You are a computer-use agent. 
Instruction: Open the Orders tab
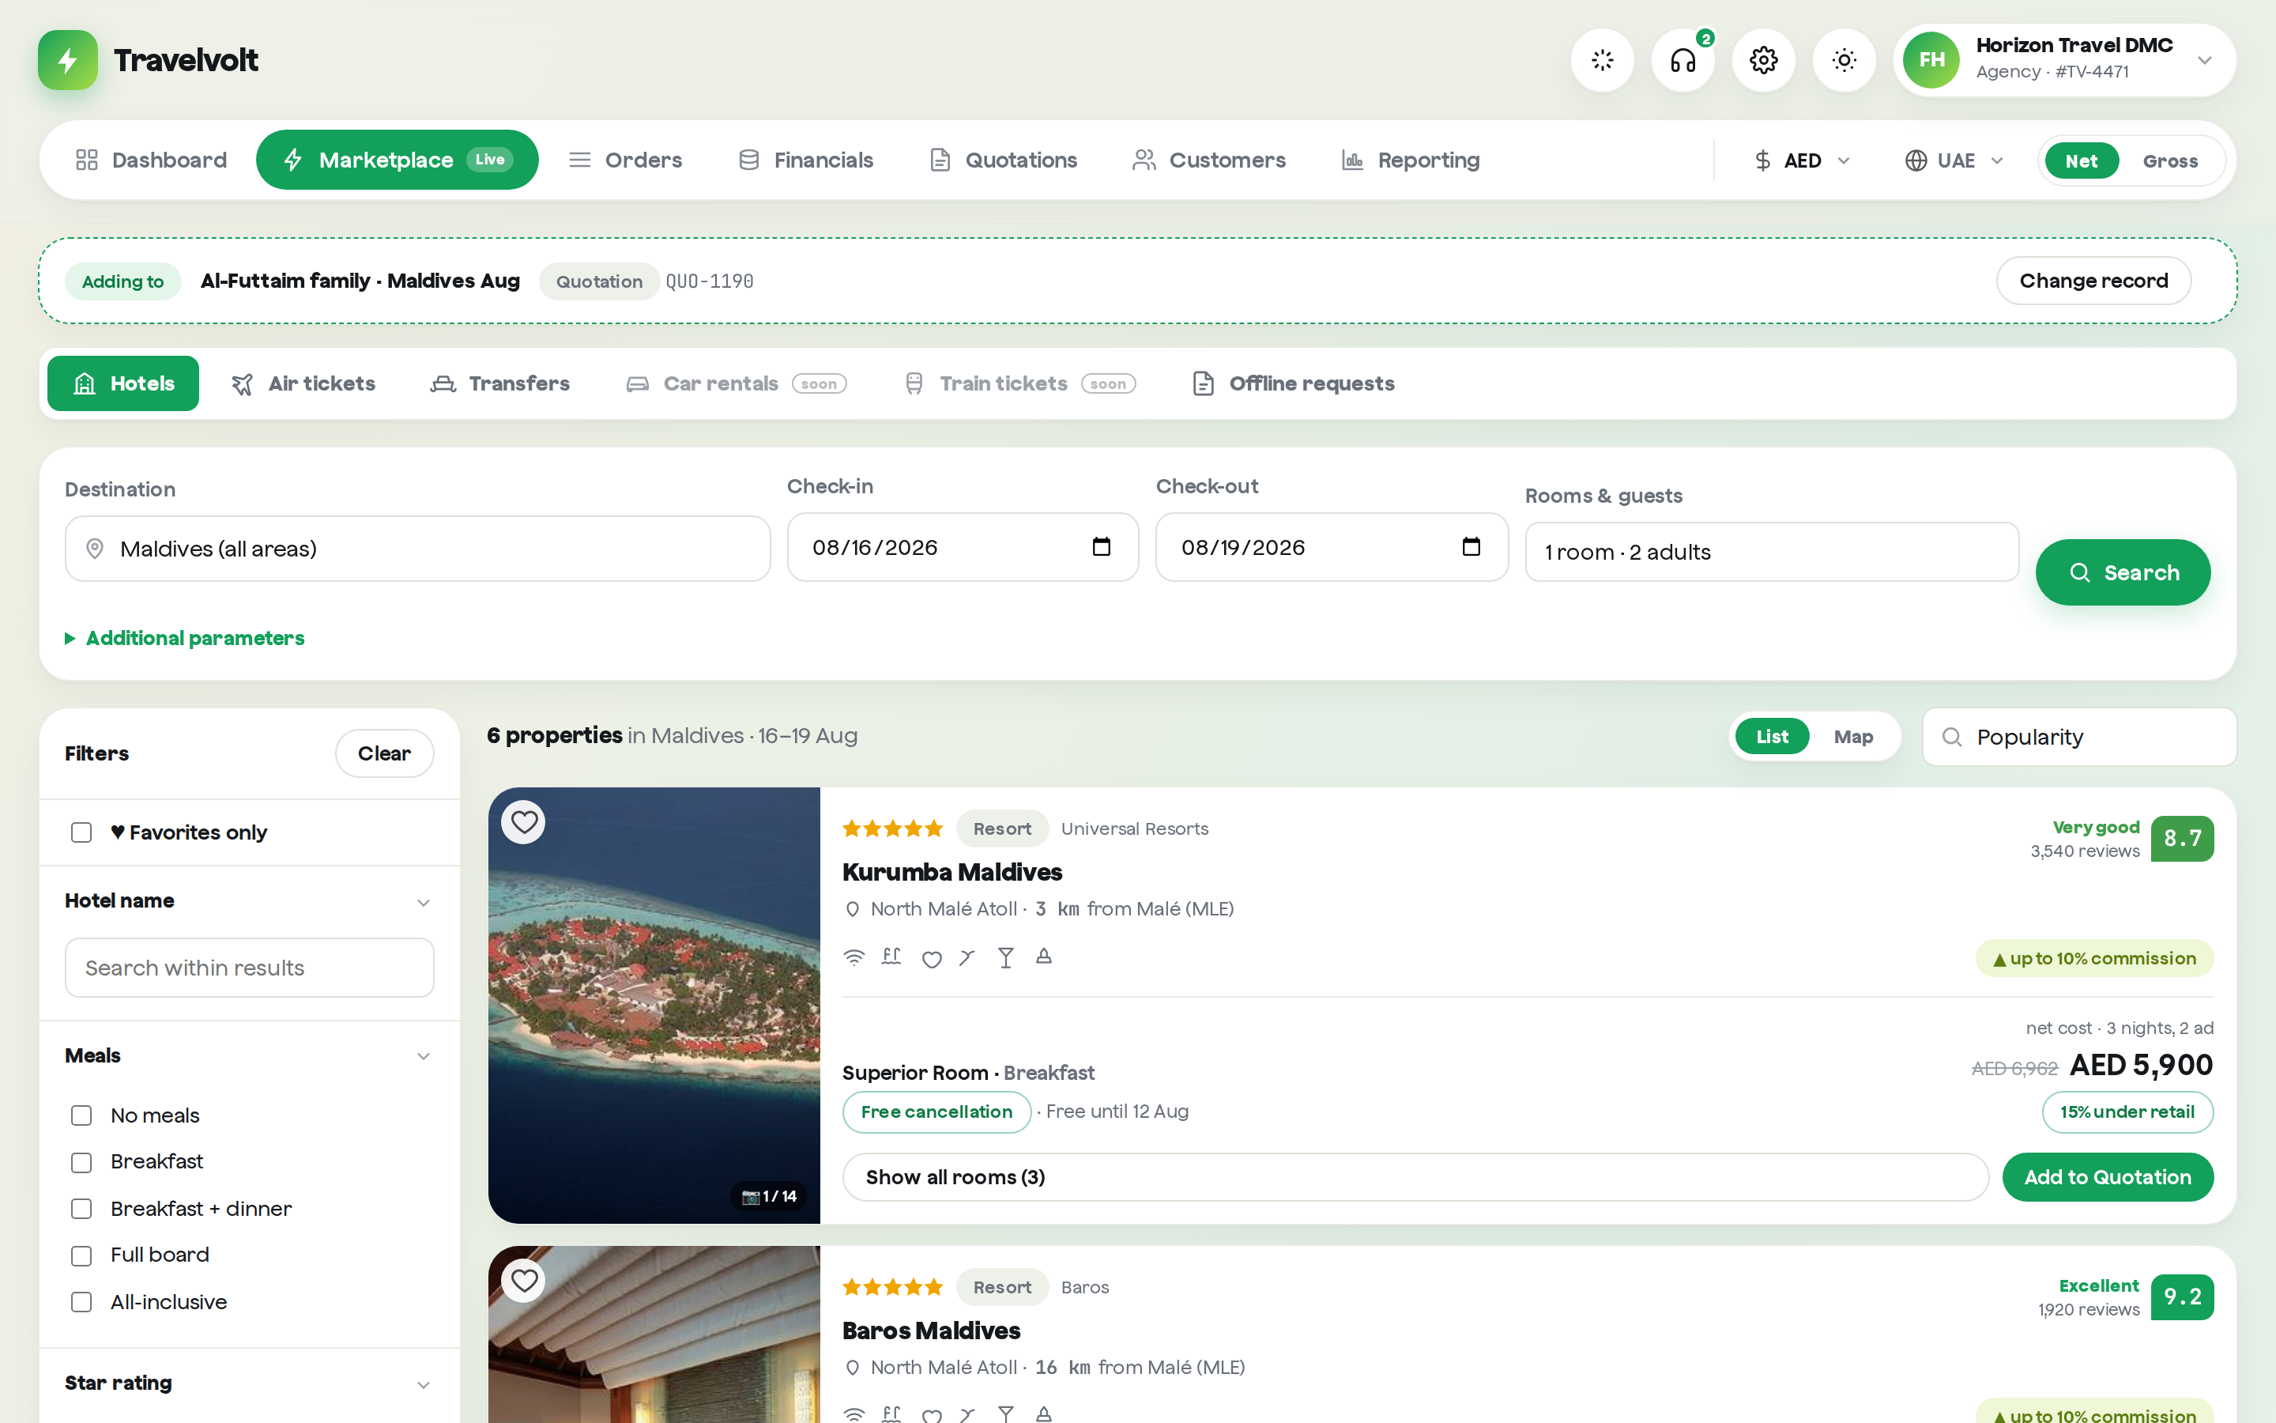point(625,160)
